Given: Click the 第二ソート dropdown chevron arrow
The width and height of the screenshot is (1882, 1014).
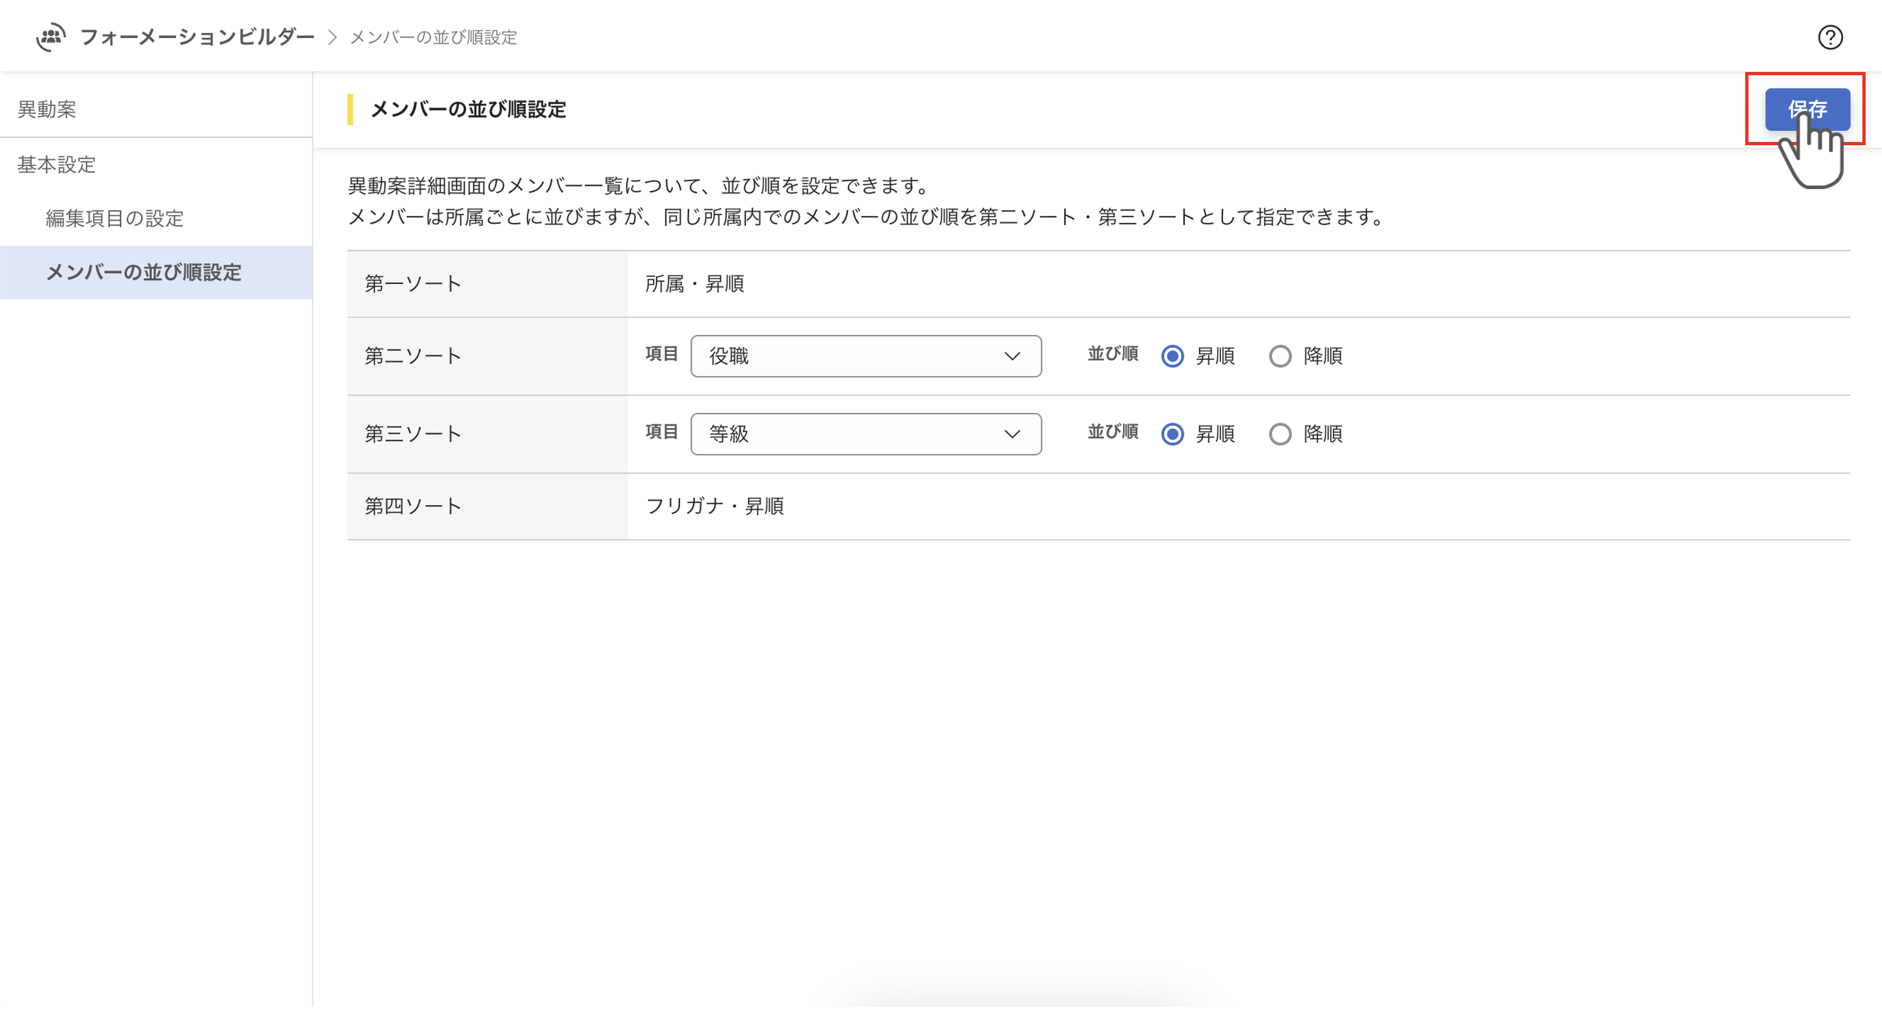Looking at the screenshot, I should pos(1012,357).
